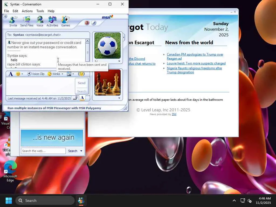Click the Winks button
Image resolution: width=276 pixels, height=207 pixels.
[54, 74]
